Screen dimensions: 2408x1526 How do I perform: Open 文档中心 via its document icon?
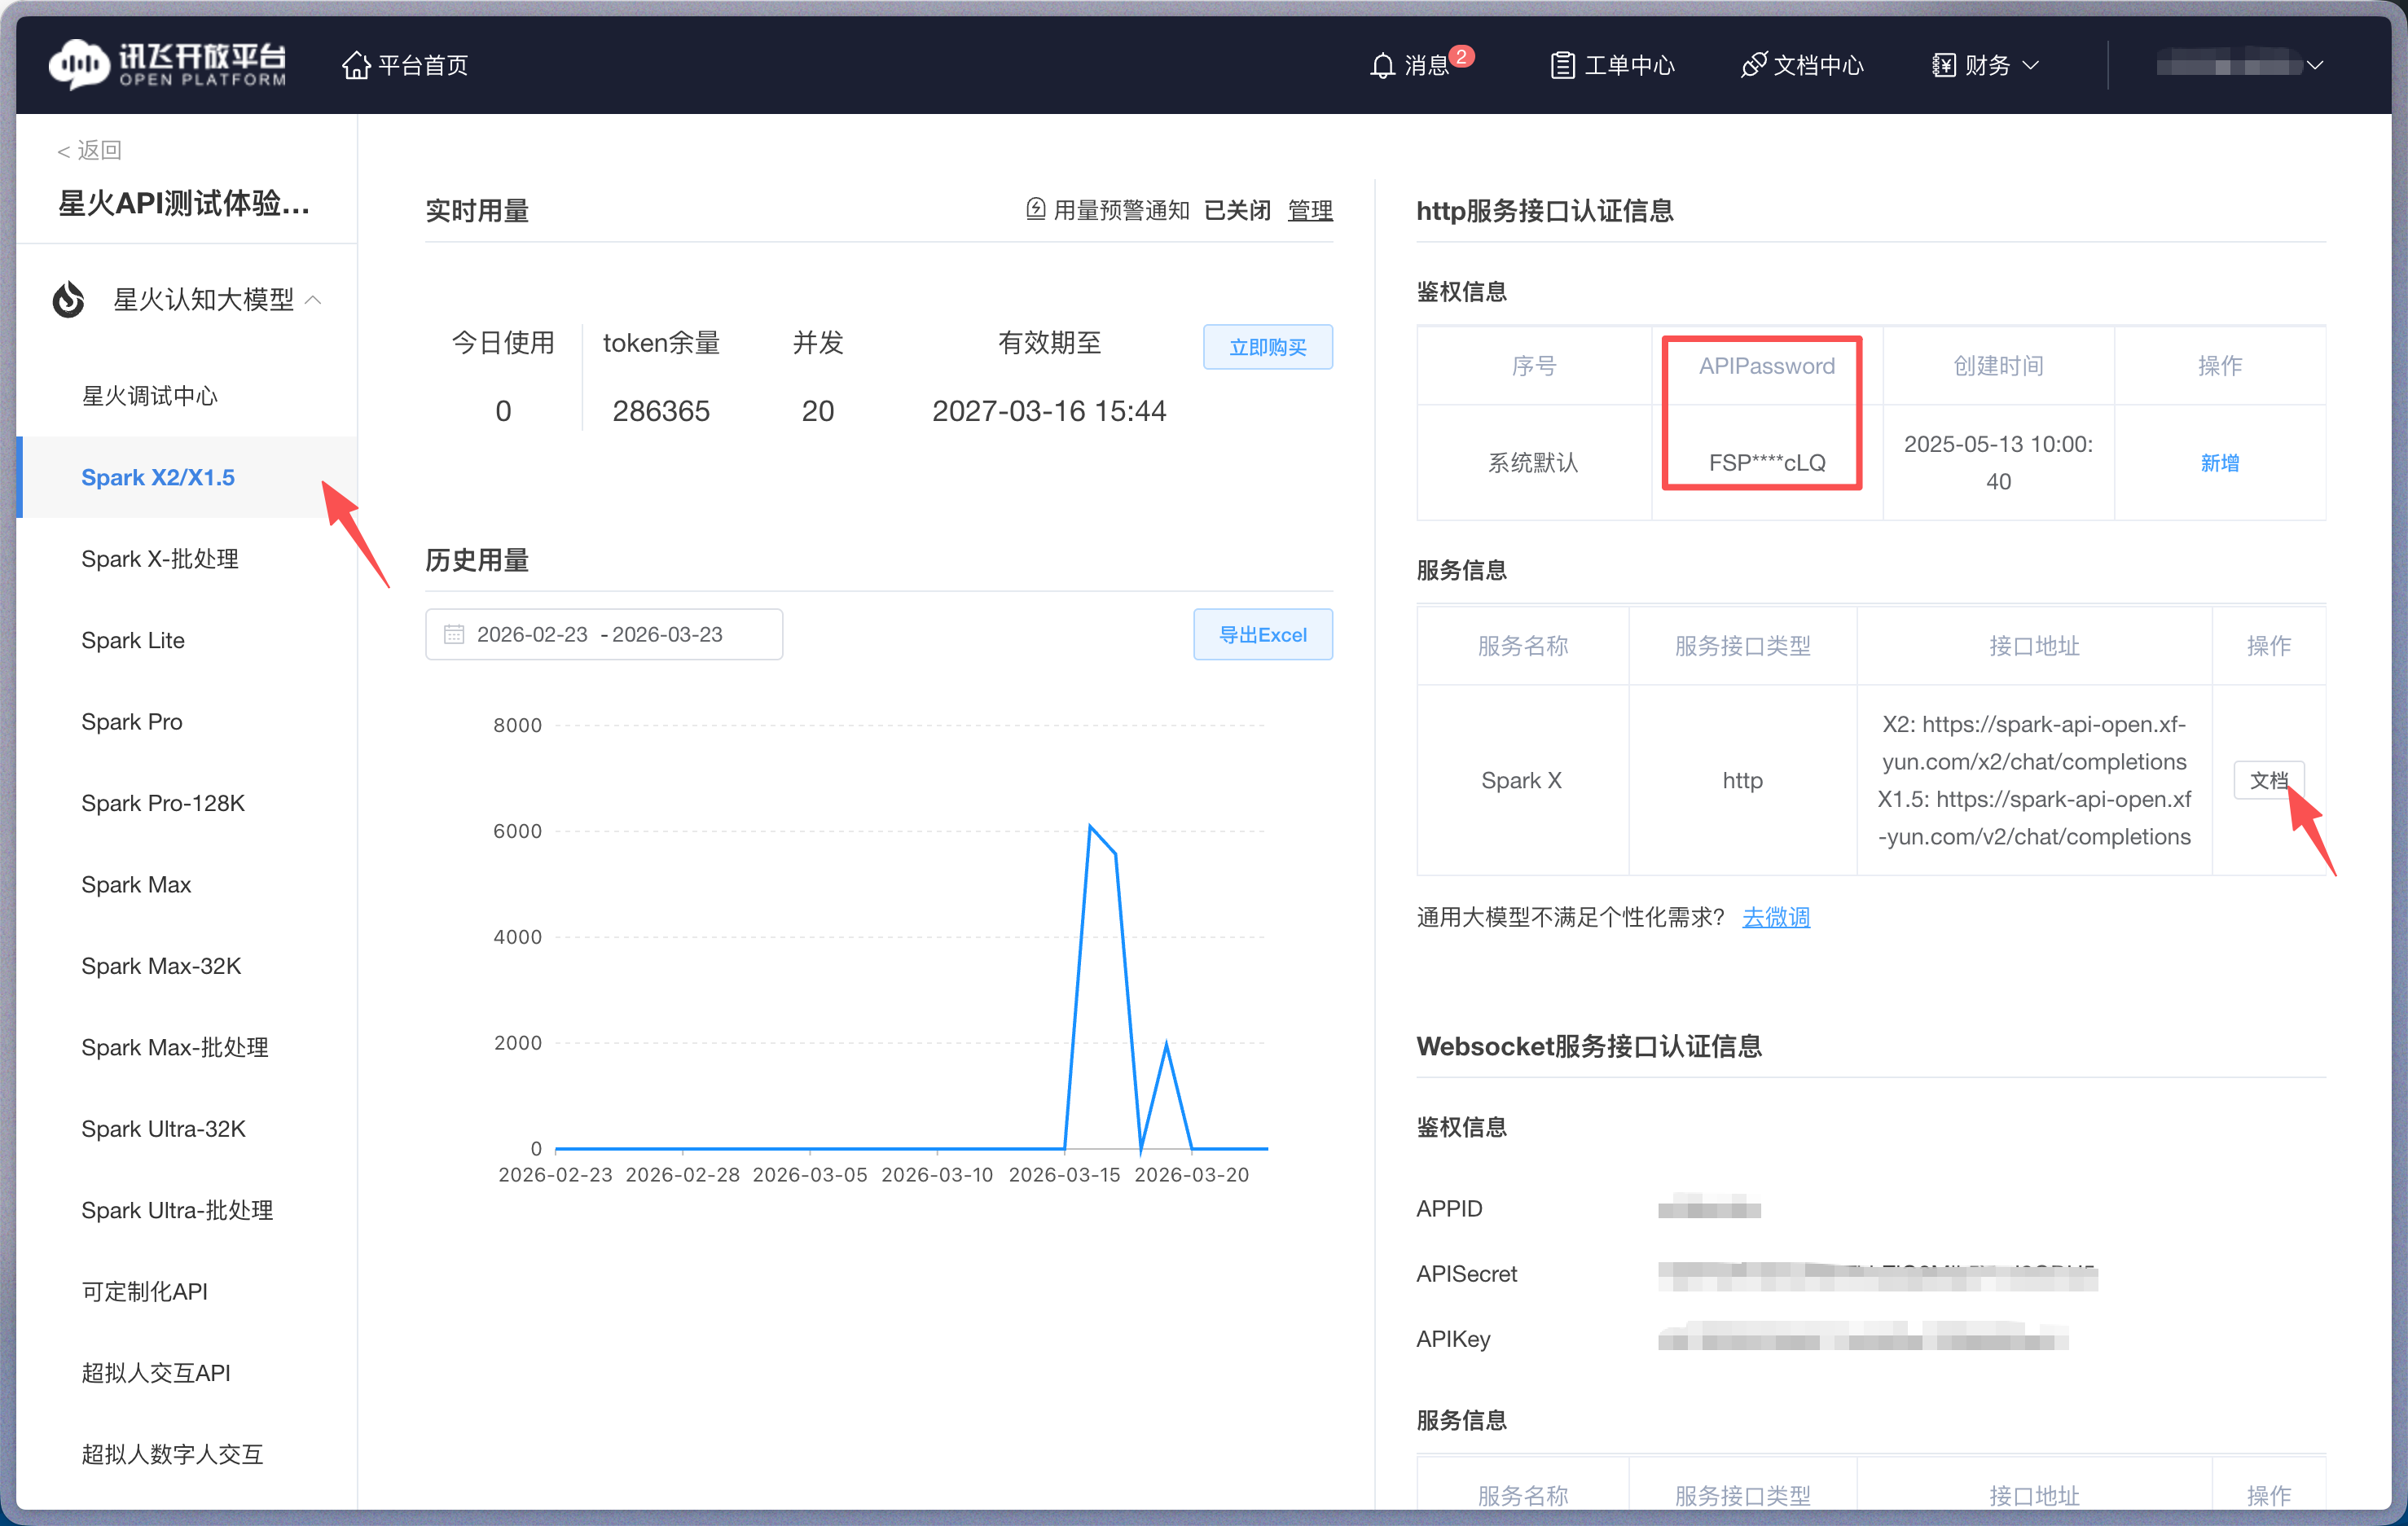pos(1755,64)
